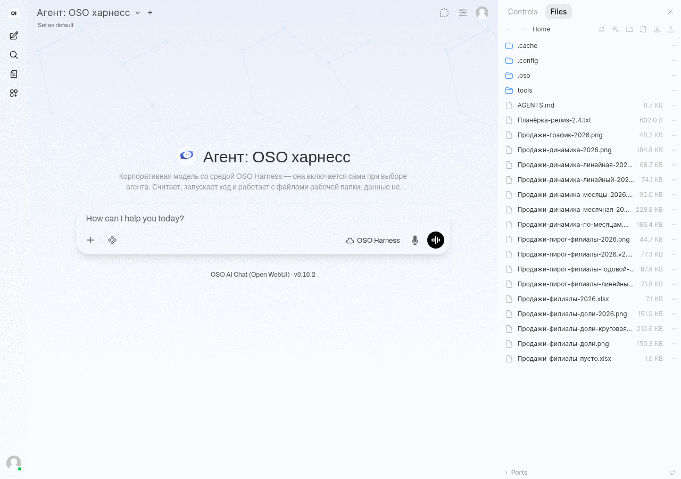Refresh the Ports list
This screenshot has height=479, width=681.
[672, 473]
